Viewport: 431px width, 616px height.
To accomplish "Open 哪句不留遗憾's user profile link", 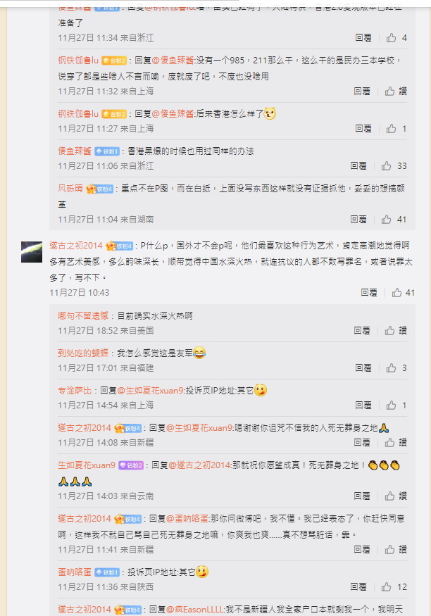I will (x=83, y=315).
